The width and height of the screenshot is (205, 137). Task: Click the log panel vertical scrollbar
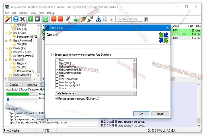199,105
